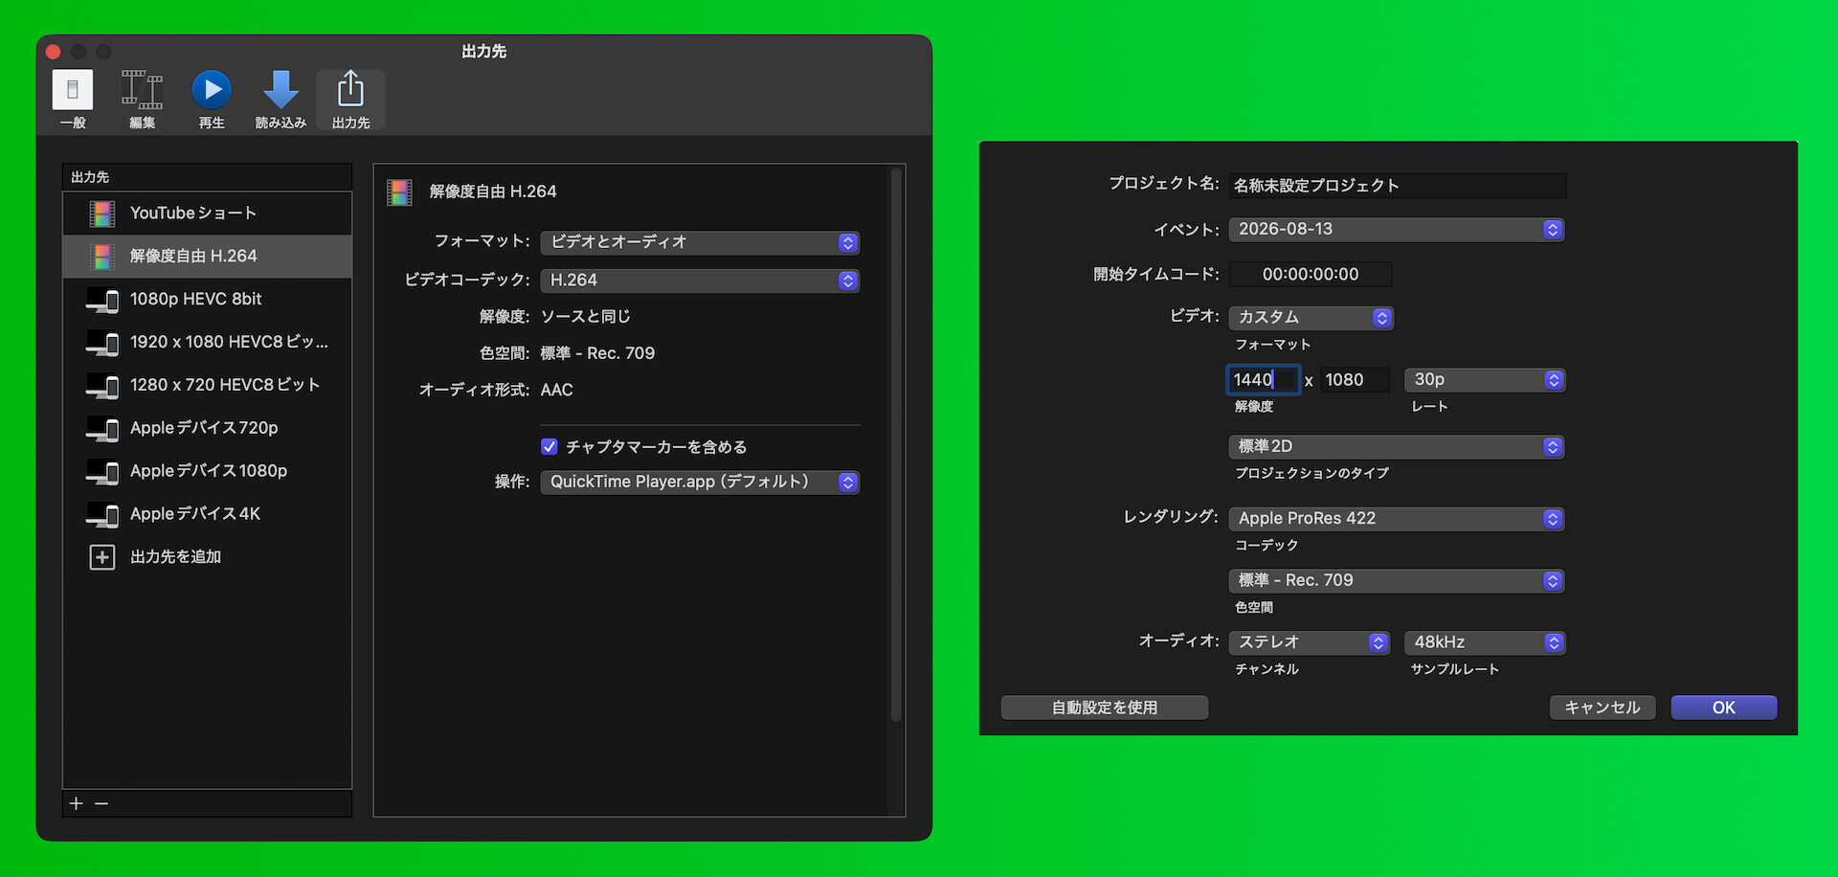Open the ビデオ format dropdown (カスタム)

[1311, 318]
